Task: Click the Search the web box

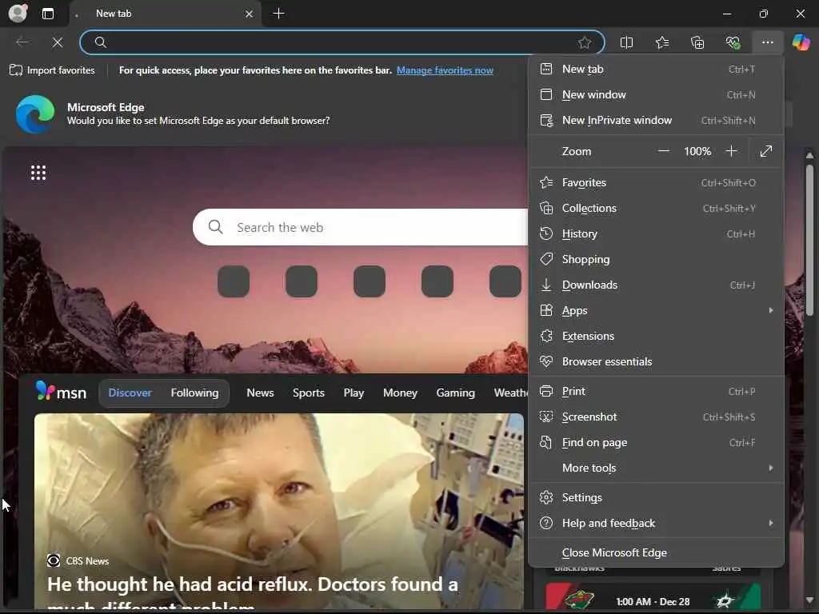Action: 361,227
